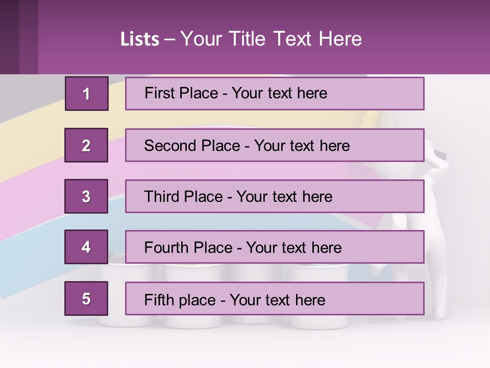The height and width of the screenshot is (368, 490).
Task: Select the Your Title Text Here text
Action: [x=271, y=39]
